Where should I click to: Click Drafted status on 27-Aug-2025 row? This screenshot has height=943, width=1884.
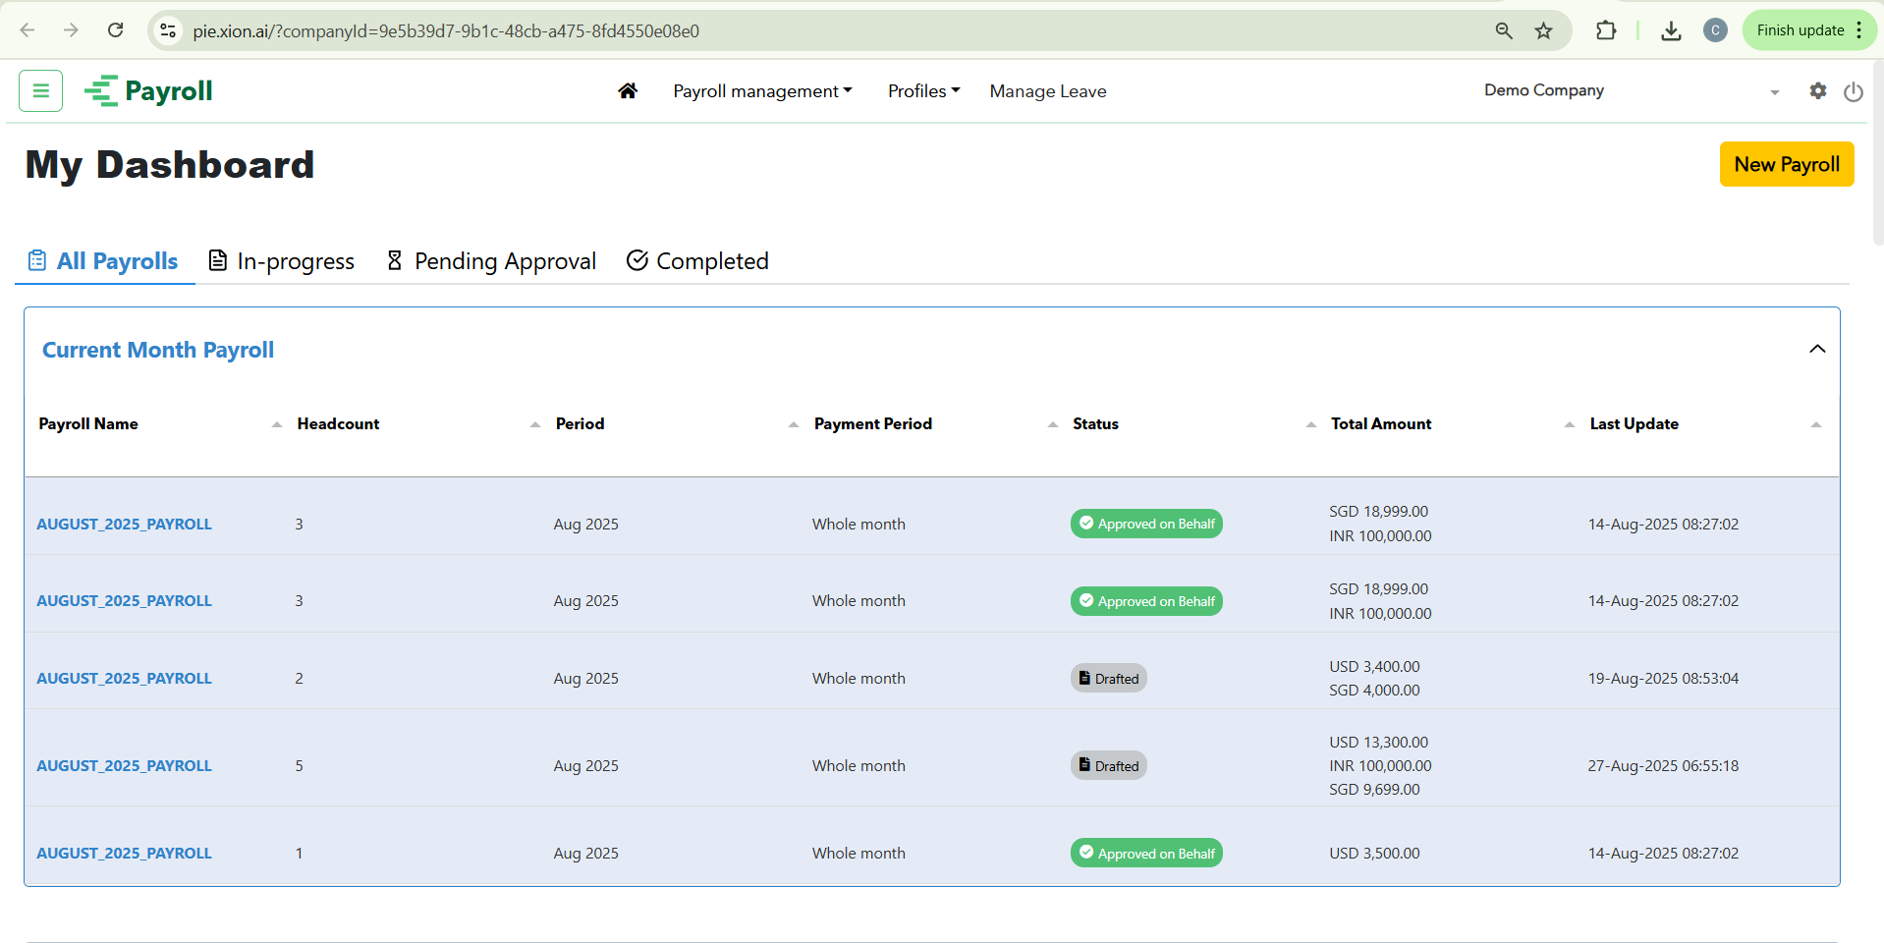pos(1109,766)
